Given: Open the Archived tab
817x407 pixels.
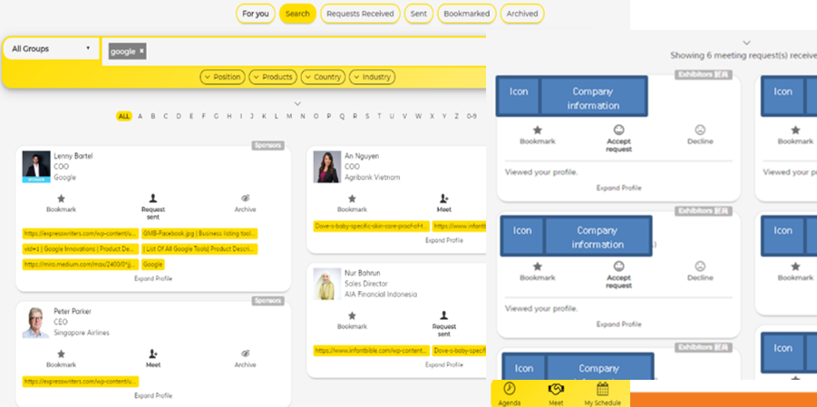Looking at the screenshot, I should [x=522, y=14].
